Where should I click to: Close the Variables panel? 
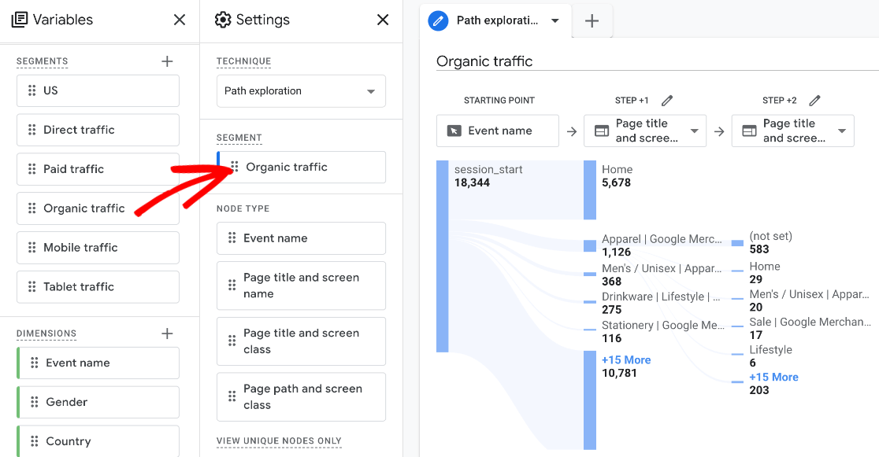[180, 20]
